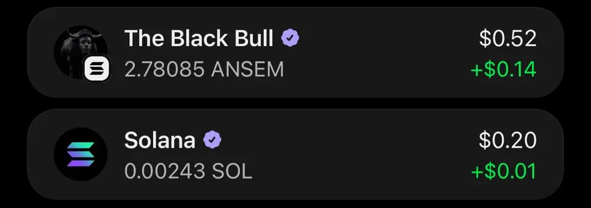
Task: Tap the +$0.14 gain indicator
Action: (503, 70)
